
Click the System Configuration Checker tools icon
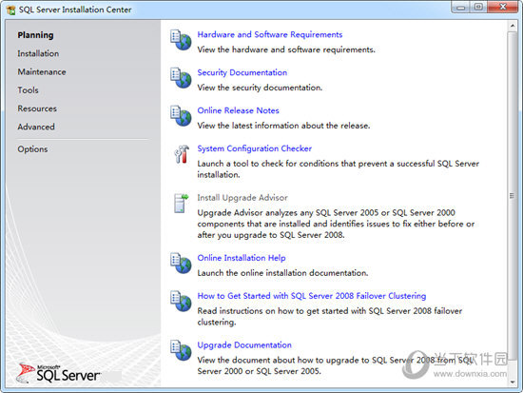(182, 154)
